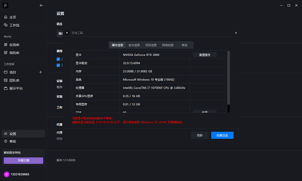The image size is (302, 181).
Task: Click Intel Core i7-10700KF processor value
Action: [x=154, y=88]
